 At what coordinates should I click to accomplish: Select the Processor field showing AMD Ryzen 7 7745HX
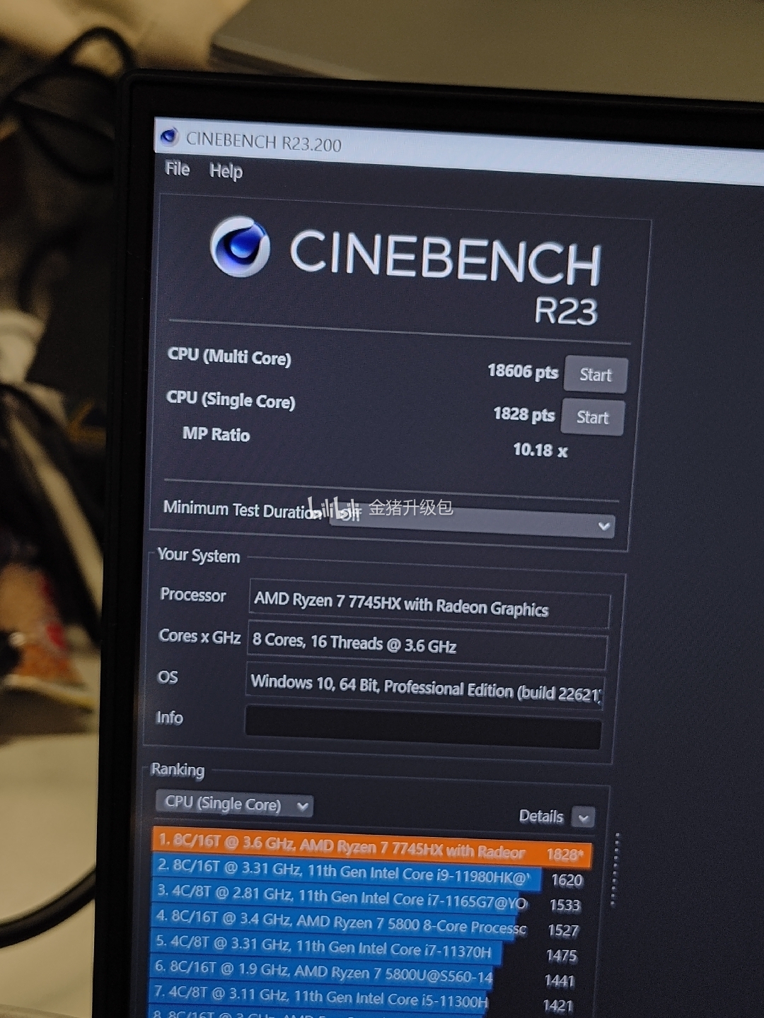pos(429,604)
